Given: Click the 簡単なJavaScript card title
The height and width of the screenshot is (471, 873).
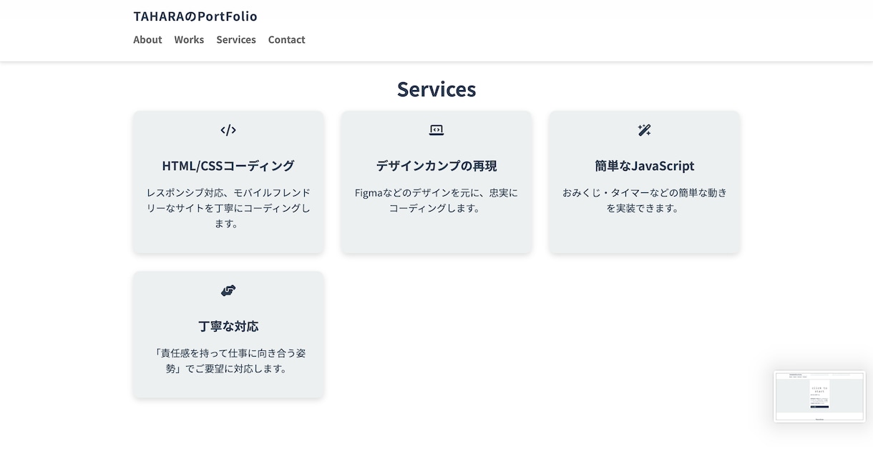Looking at the screenshot, I should coord(645,166).
